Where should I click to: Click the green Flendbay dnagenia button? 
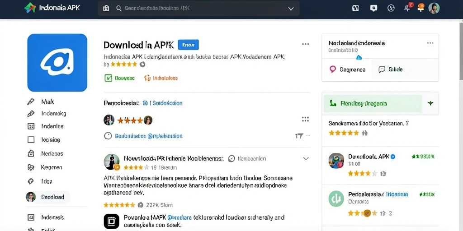tap(373, 104)
